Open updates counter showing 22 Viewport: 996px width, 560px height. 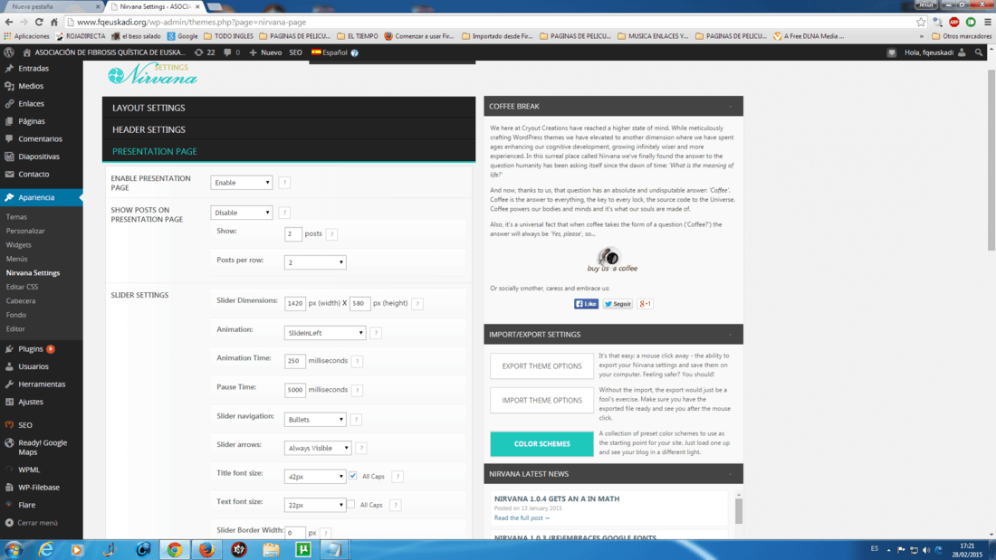[x=206, y=52]
